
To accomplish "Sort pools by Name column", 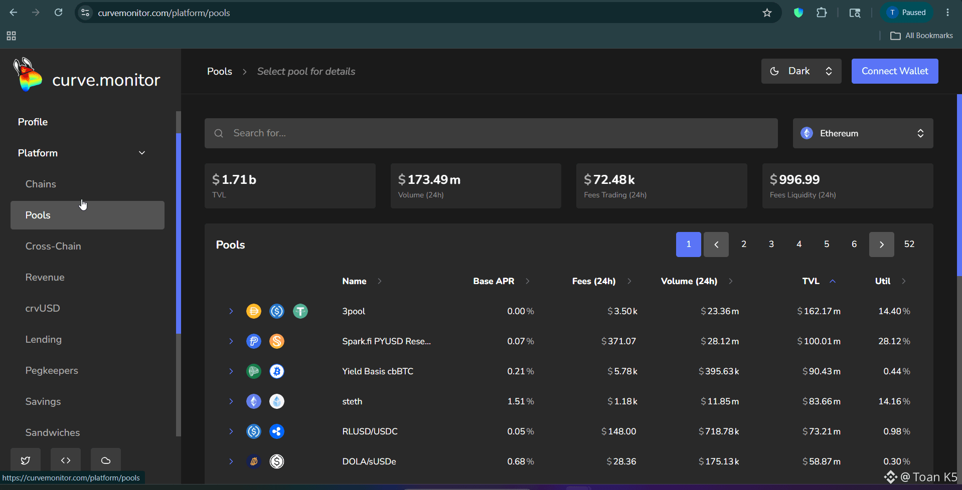I will pyautogui.click(x=362, y=281).
